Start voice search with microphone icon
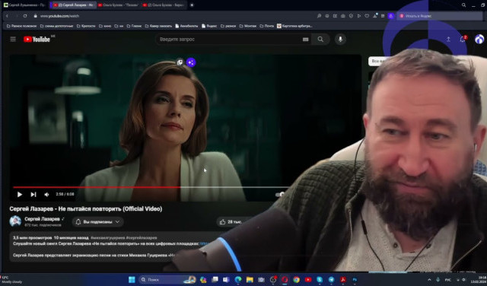Viewport: 487px width, 286px height. [x=340, y=39]
